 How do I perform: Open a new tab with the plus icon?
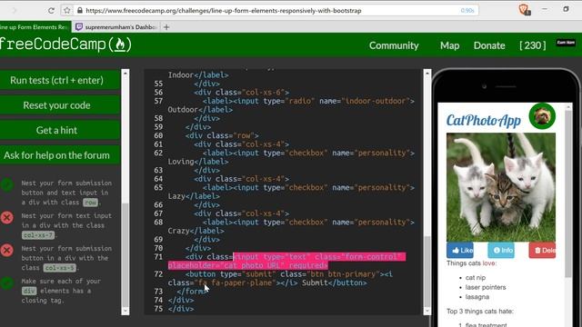[x=166, y=27]
